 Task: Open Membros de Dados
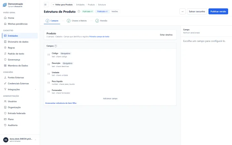pos(20,65)
